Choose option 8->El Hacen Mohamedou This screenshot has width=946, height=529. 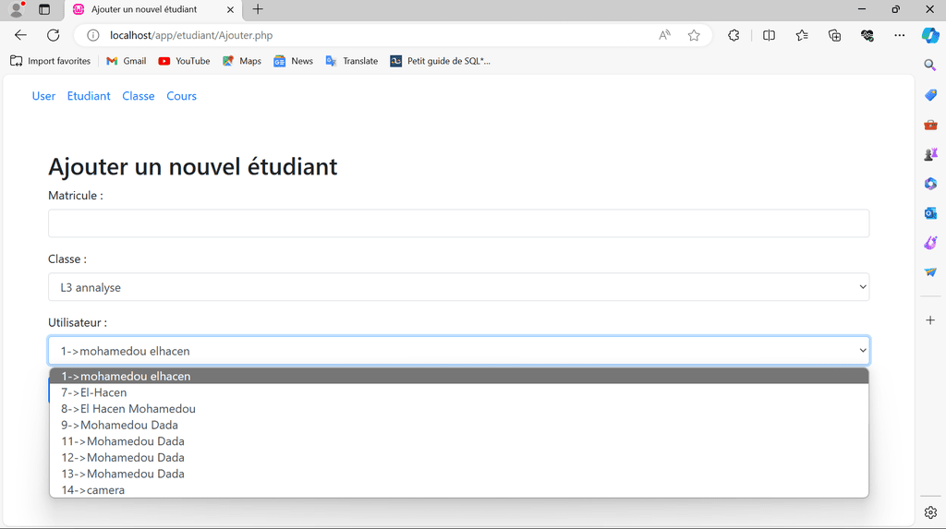[x=458, y=408]
